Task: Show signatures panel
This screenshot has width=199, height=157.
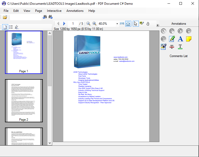Action: pos(17,27)
